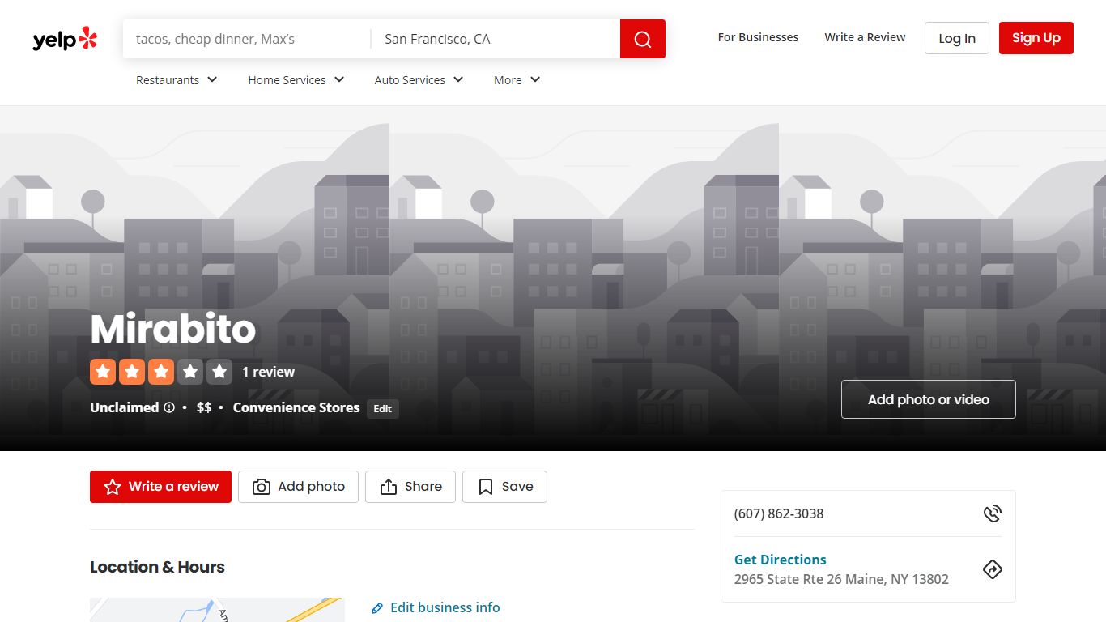Screen dimensions: 1106x622
Task: Click the fourth rating star
Action: tap(190, 372)
